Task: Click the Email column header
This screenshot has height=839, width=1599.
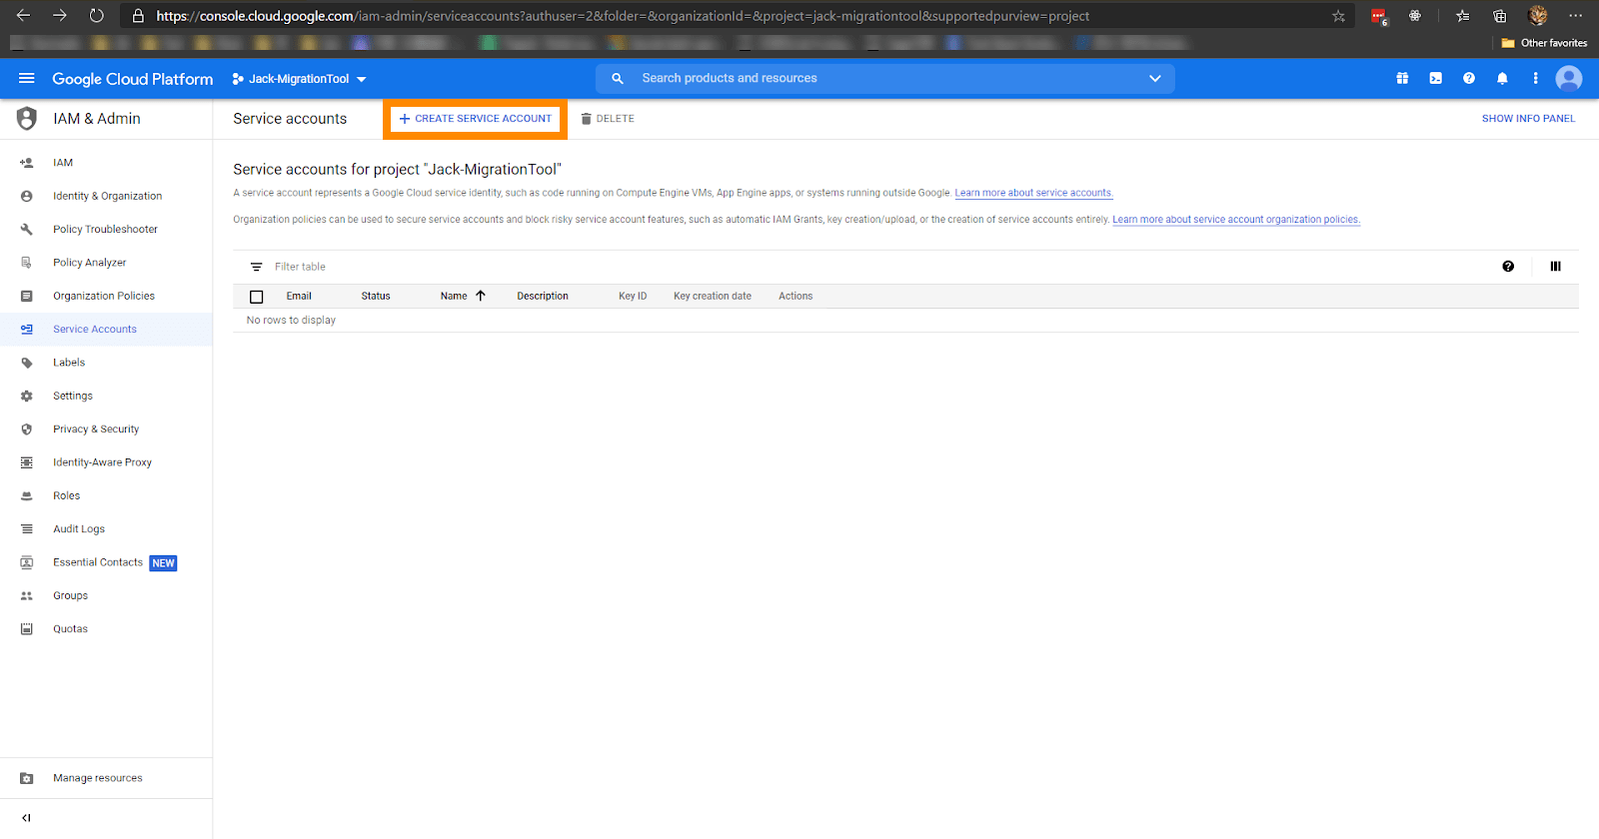Action: tap(299, 296)
